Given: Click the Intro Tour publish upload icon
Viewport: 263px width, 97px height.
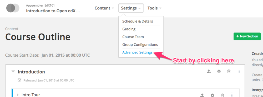Looking at the screenshot, I should [203, 95].
